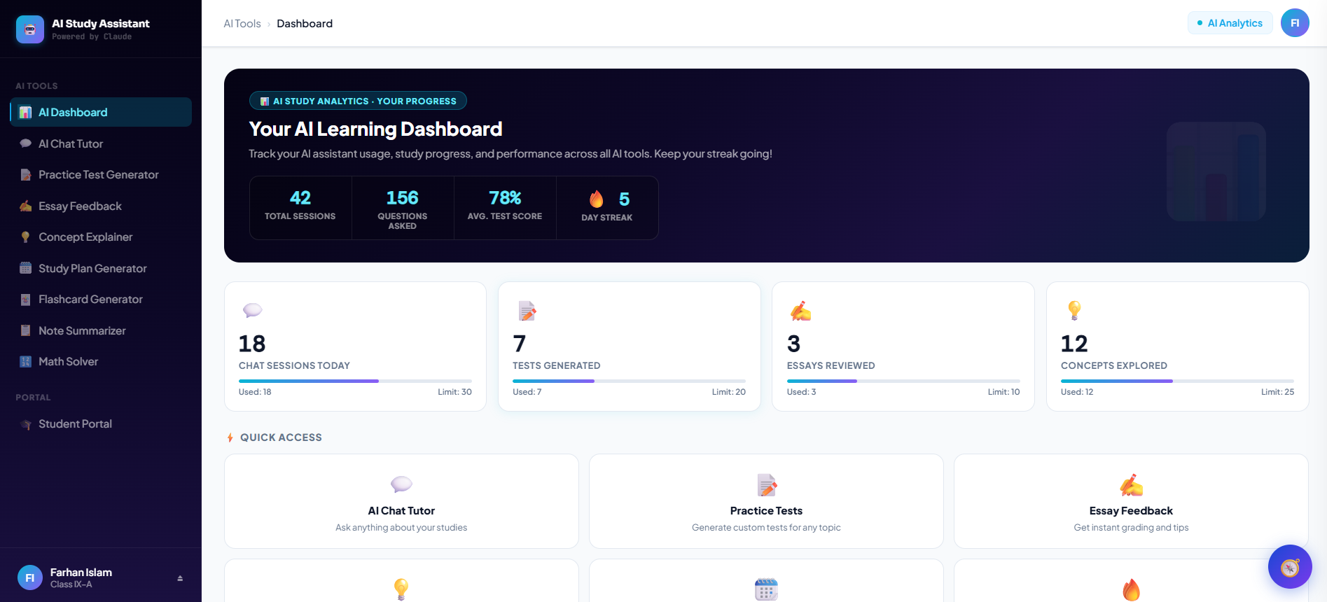The height and width of the screenshot is (602, 1327).
Task: Click the day streak flame icon
Action: [597, 199]
